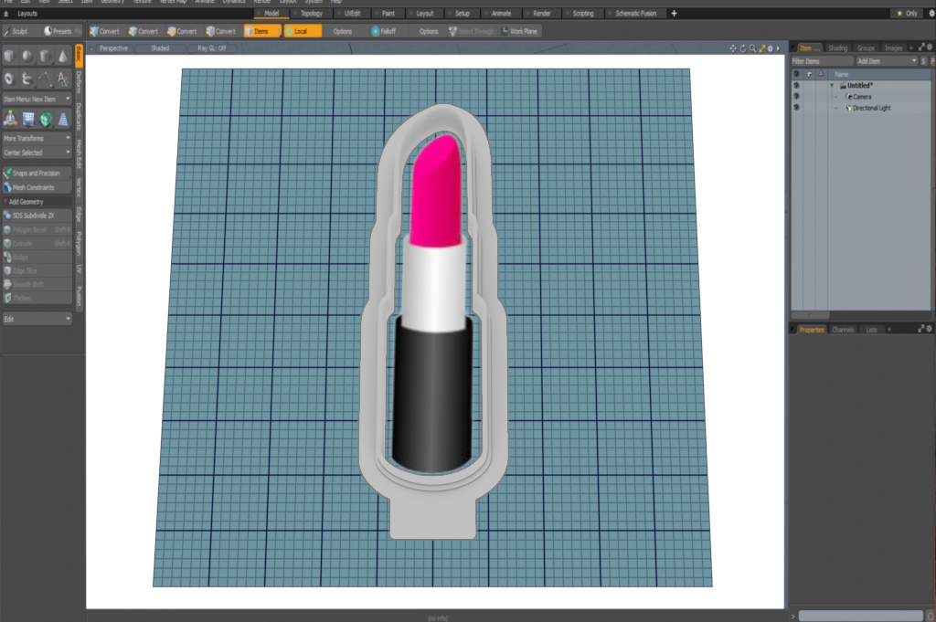The width and height of the screenshot is (936, 622).
Task: Click the Filter Items field
Action: coord(821,60)
